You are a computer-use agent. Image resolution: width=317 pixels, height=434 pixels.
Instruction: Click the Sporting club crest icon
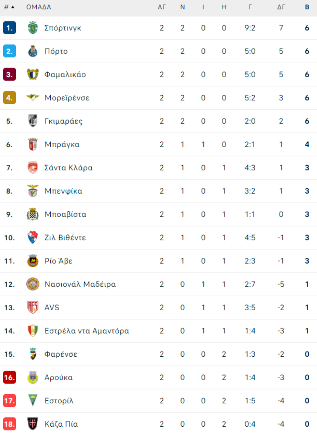pyautogui.click(x=33, y=28)
